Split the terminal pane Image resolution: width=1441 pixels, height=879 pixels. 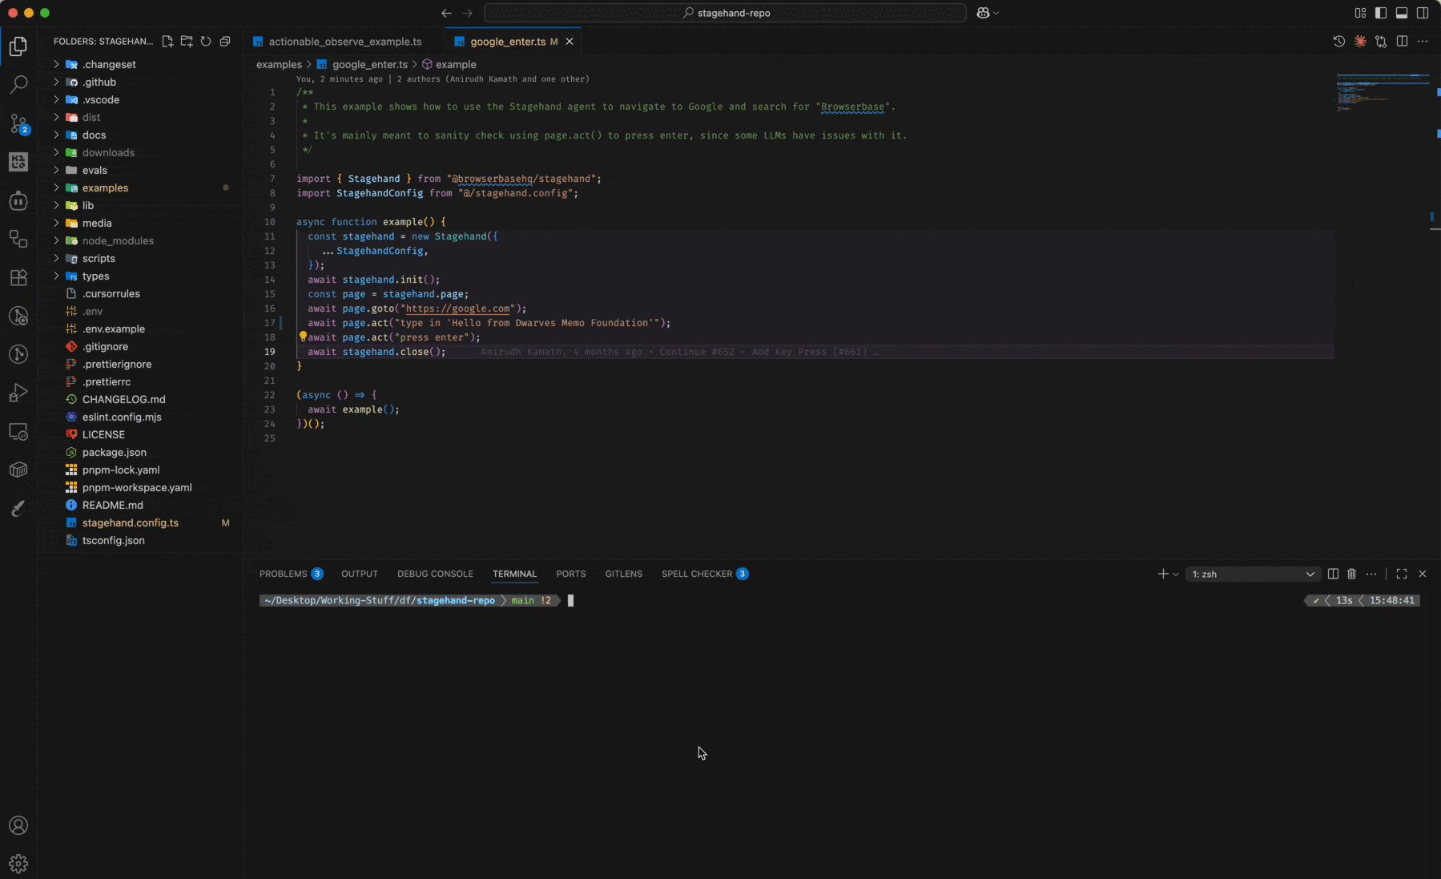pyautogui.click(x=1333, y=574)
